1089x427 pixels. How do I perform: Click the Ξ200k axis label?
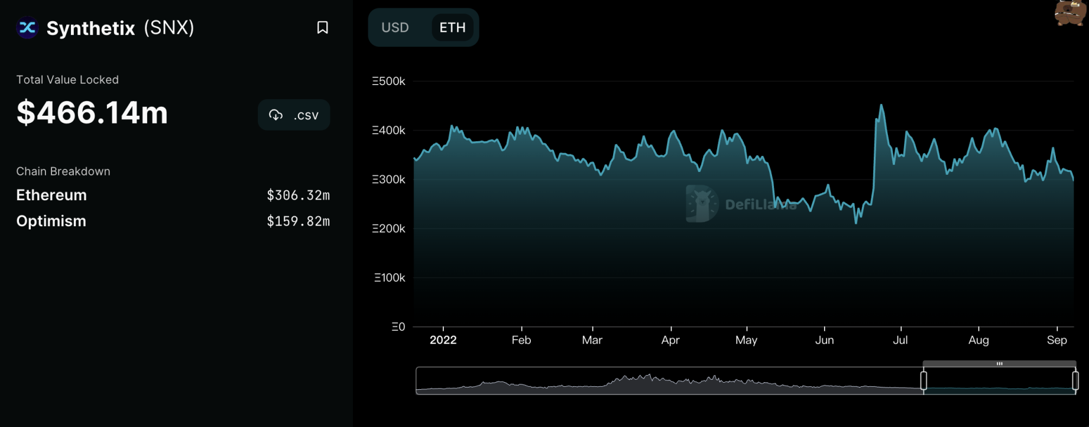(388, 229)
